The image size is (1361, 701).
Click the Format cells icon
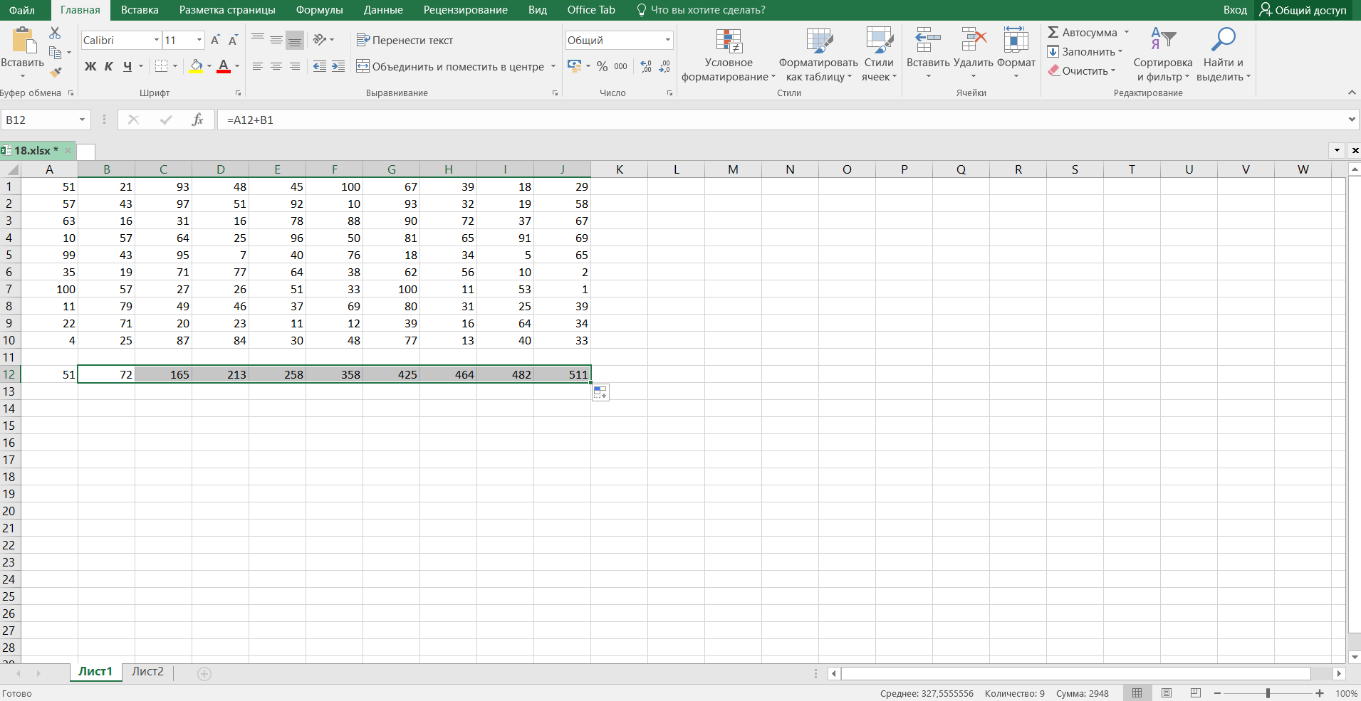[1016, 40]
